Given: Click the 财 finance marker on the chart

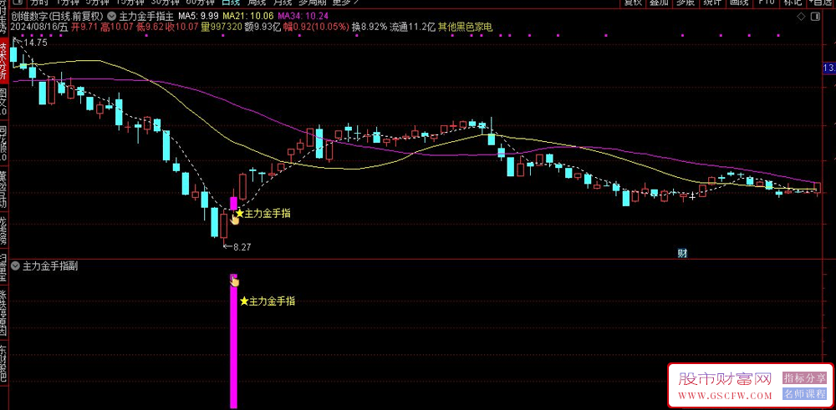Looking at the screenshot, I should [x=682, y=254].
